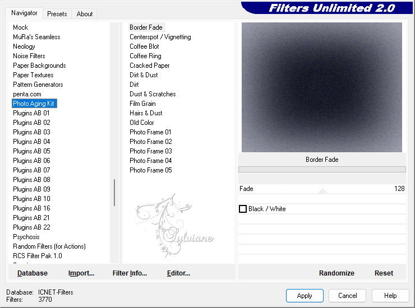Image resolution: width=415 pixels, height=308 pixels.
Task: Choose the Hairs & Dust filter
Action: point(146,113)
